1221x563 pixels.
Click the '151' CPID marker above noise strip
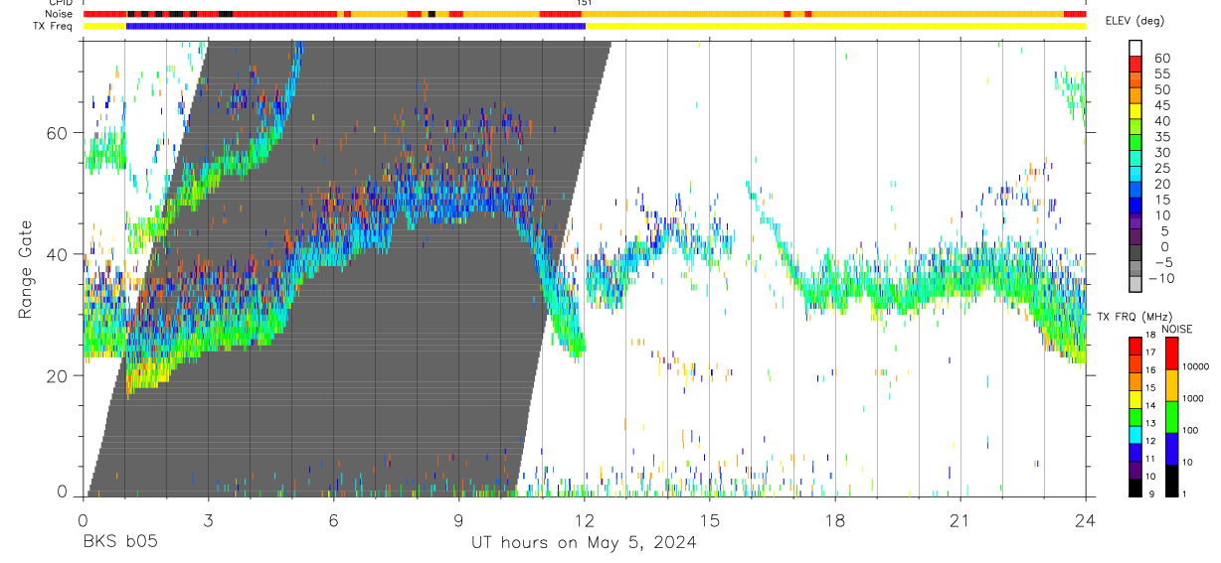pos(585,4)
